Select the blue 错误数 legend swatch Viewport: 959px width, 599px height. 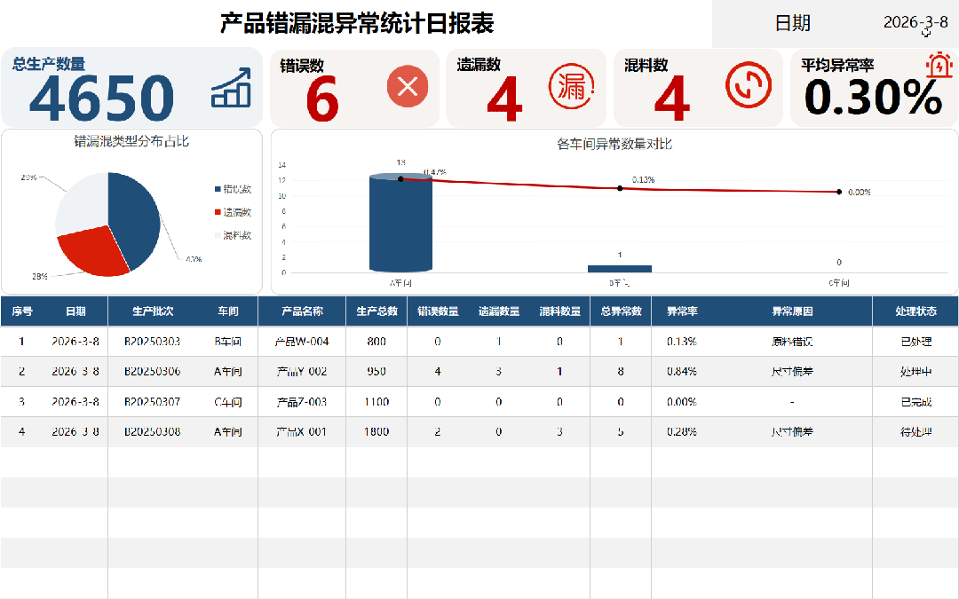[x=218, y=189]
